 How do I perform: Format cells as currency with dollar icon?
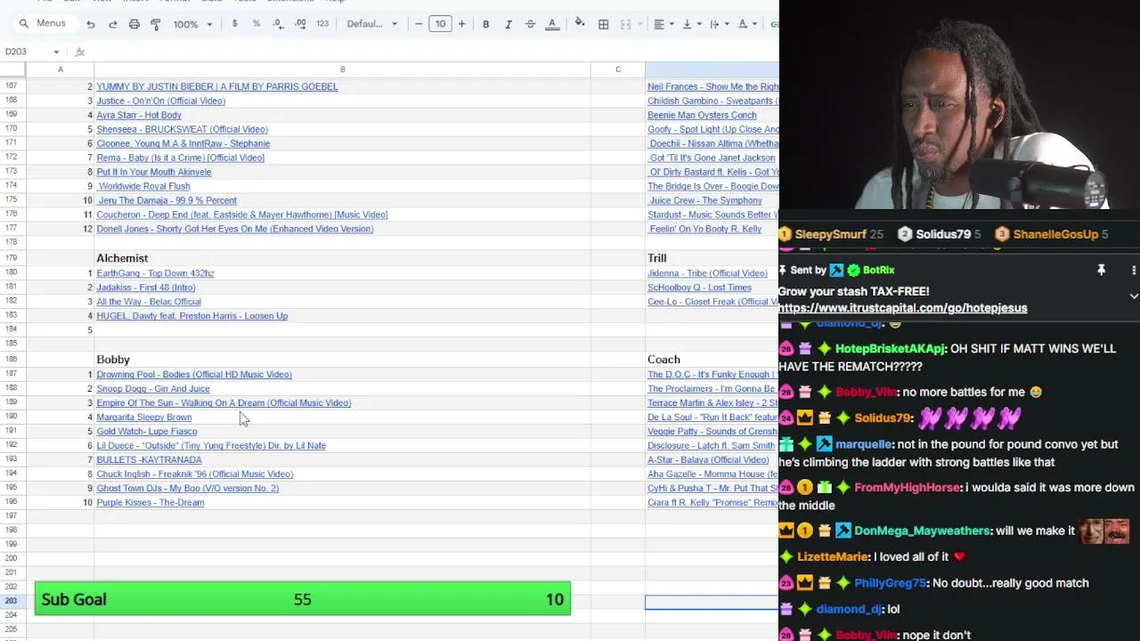pyautogui.click(x=234, y=24)
